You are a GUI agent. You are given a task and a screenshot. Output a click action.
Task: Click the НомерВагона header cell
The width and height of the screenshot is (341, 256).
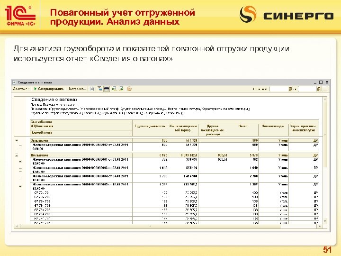(x=81, y=133)
